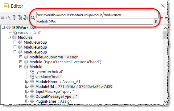The width and height of the screenshot is (174, 111).
Task: Select the type='technical' attribute text
Action: click(49, 72)
